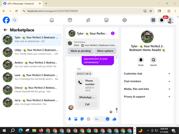179x134 pixels.
Task: Open the Friends icon in top navigation
Action: [88, 20]
